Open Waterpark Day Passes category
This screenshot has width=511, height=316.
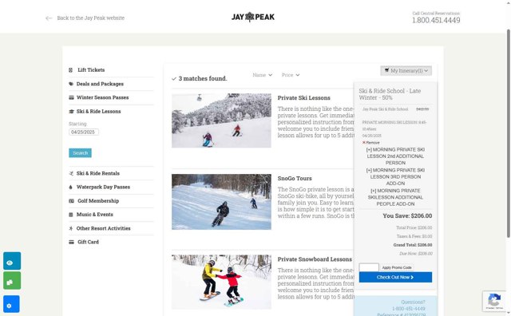click(x=103, y=187)
